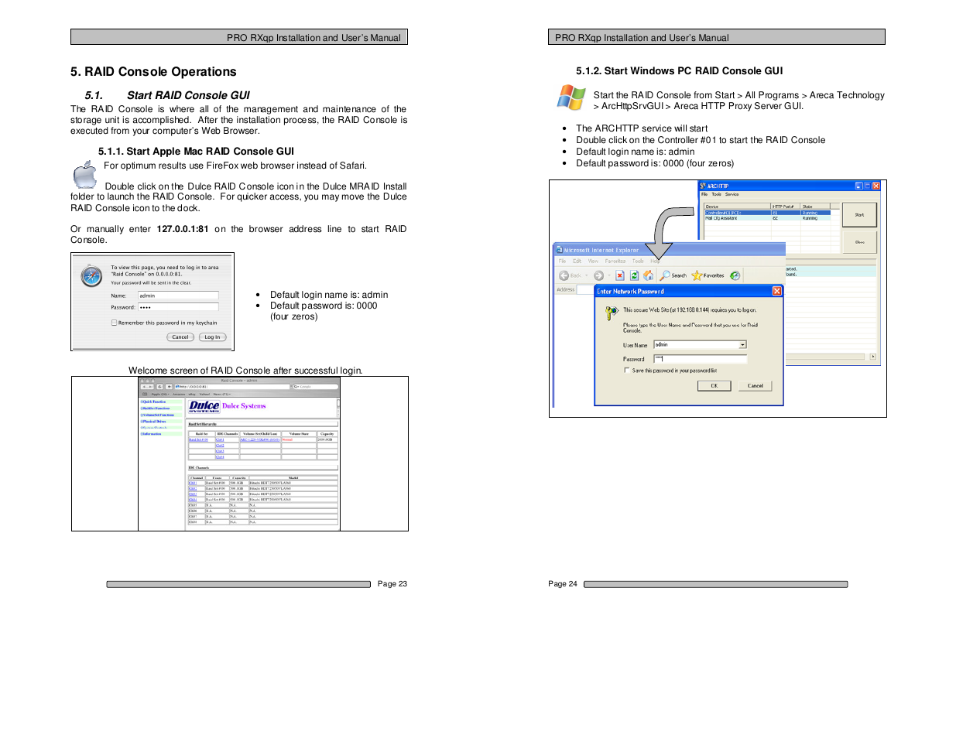Select Mail Cfg Assistant row in ARCHTTP
Image resolution: width=956 pixels, height=738 pixels.
point(767,218)
